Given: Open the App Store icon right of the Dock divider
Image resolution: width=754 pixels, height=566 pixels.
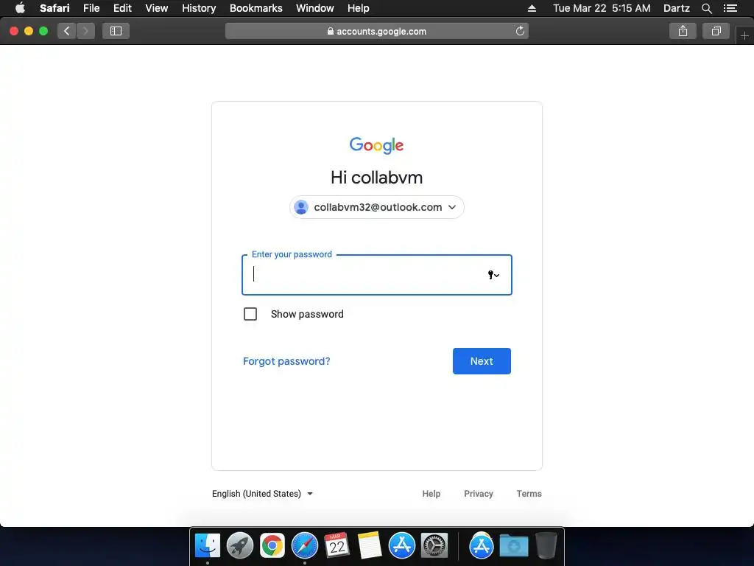Looking at the screenshot, I should 482,546.
